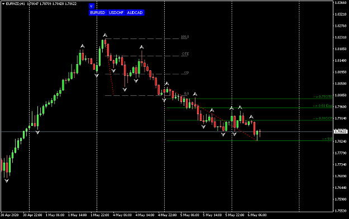Click the 1.77340 price axis label
Image resolution: width=349 pixels, height=219 pixels.
pyautogui.click(x=341, y=164)
